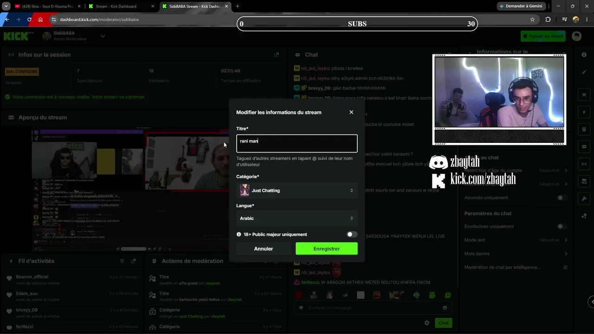Go to browser home page

point(40,19)
